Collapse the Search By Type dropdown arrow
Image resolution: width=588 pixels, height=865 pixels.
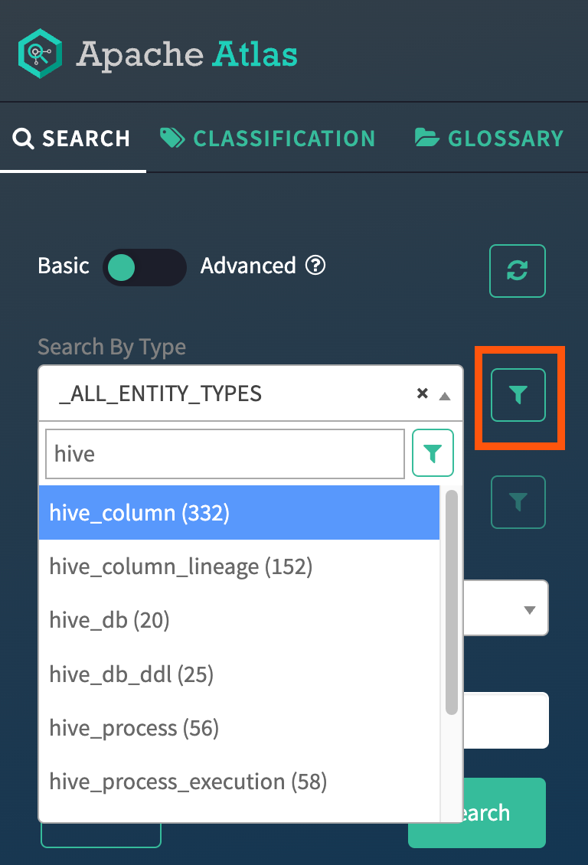(444, 395)
